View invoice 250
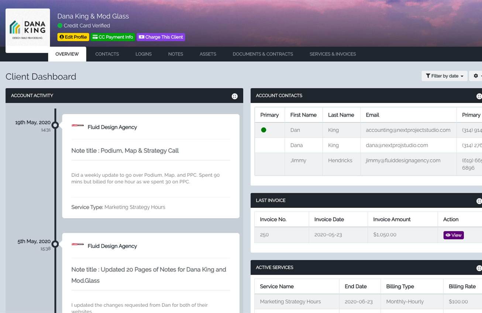Screen dimensions: 482x313 tap(454, 235)
